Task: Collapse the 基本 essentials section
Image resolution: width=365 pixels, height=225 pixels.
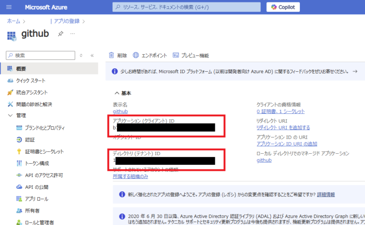Action: point(116,93)
